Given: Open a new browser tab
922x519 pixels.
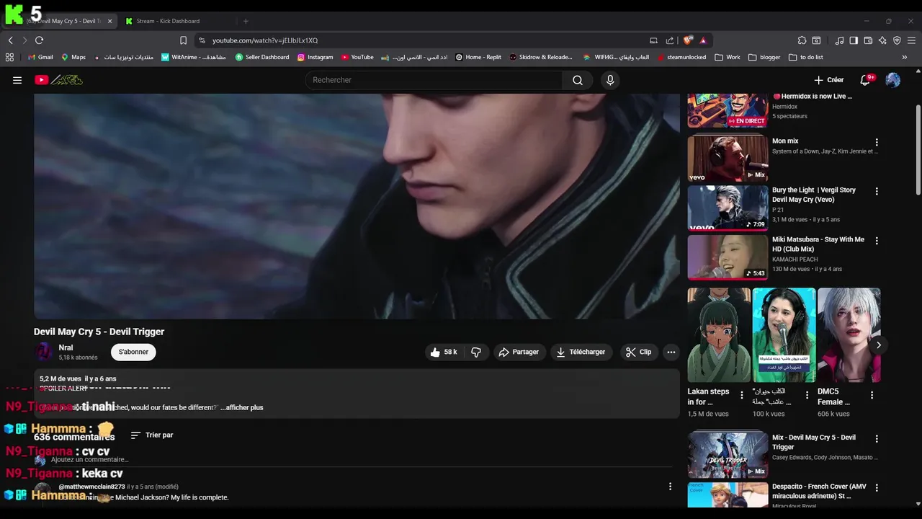Looking at the screenshot, I should point(246,21).
